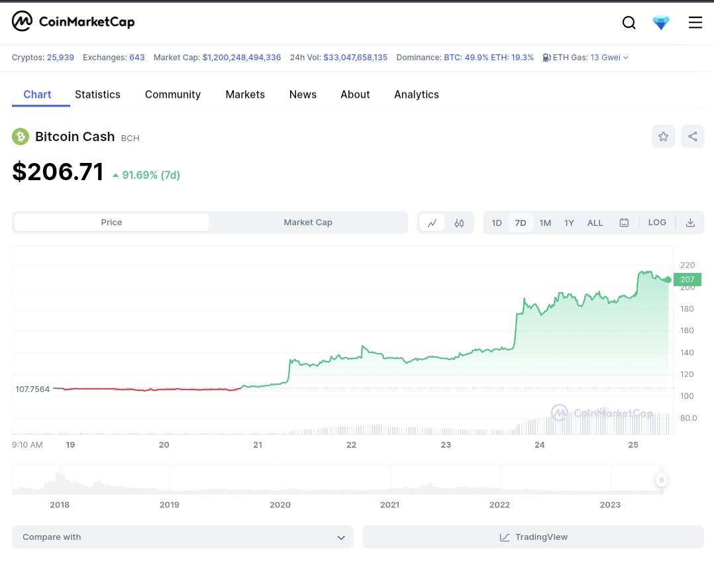The width and height of the screenshot is (714, 571).
Task: Switch to the News tab
Action: [303, 94]
